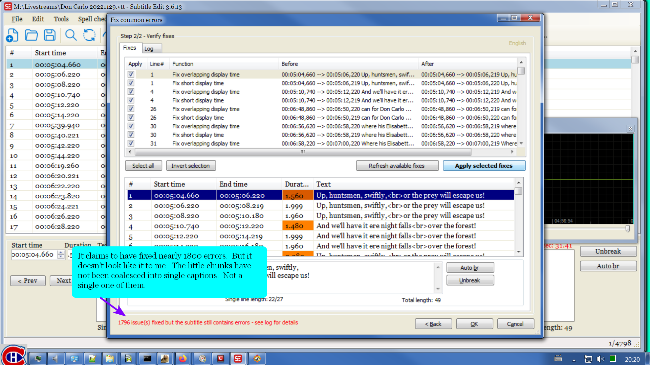Screen dimensions: 650x365
Task: Open the command prompt from the taskbar
Action: (147, 359)
